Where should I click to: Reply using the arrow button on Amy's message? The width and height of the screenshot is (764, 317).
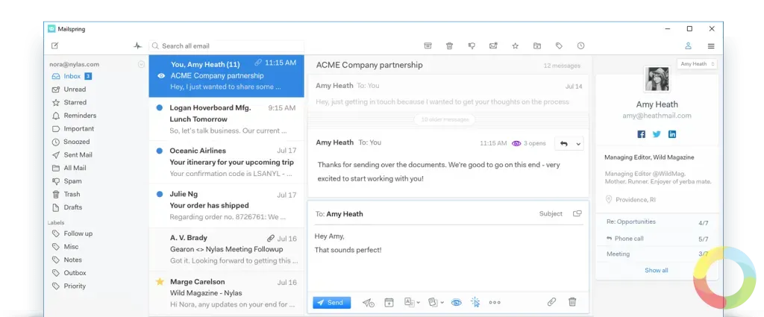[x=564, y=144]
